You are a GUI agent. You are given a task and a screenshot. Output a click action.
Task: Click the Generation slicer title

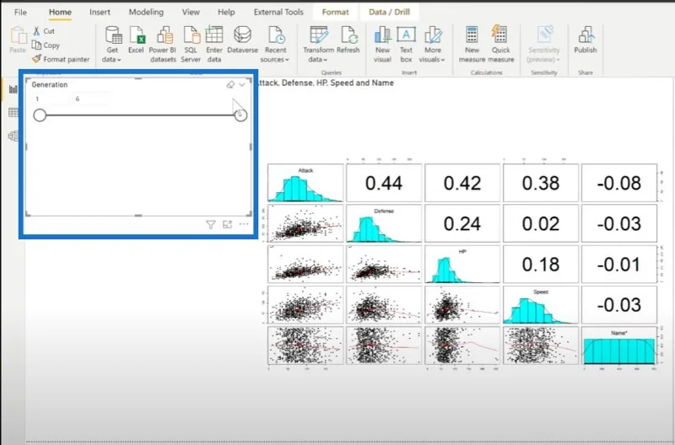[x=50, y=84]
